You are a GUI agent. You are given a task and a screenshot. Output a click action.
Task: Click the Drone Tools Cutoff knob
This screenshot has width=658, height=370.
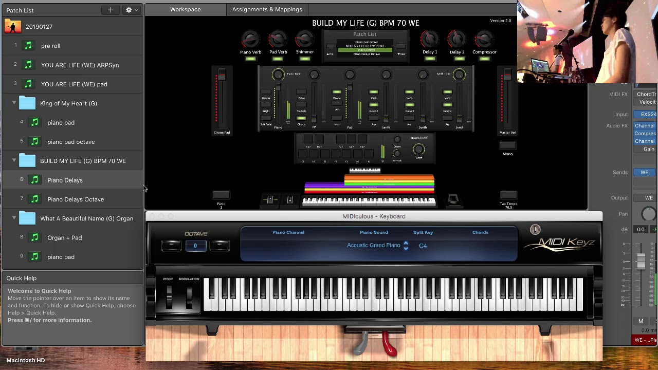[418, 150]
